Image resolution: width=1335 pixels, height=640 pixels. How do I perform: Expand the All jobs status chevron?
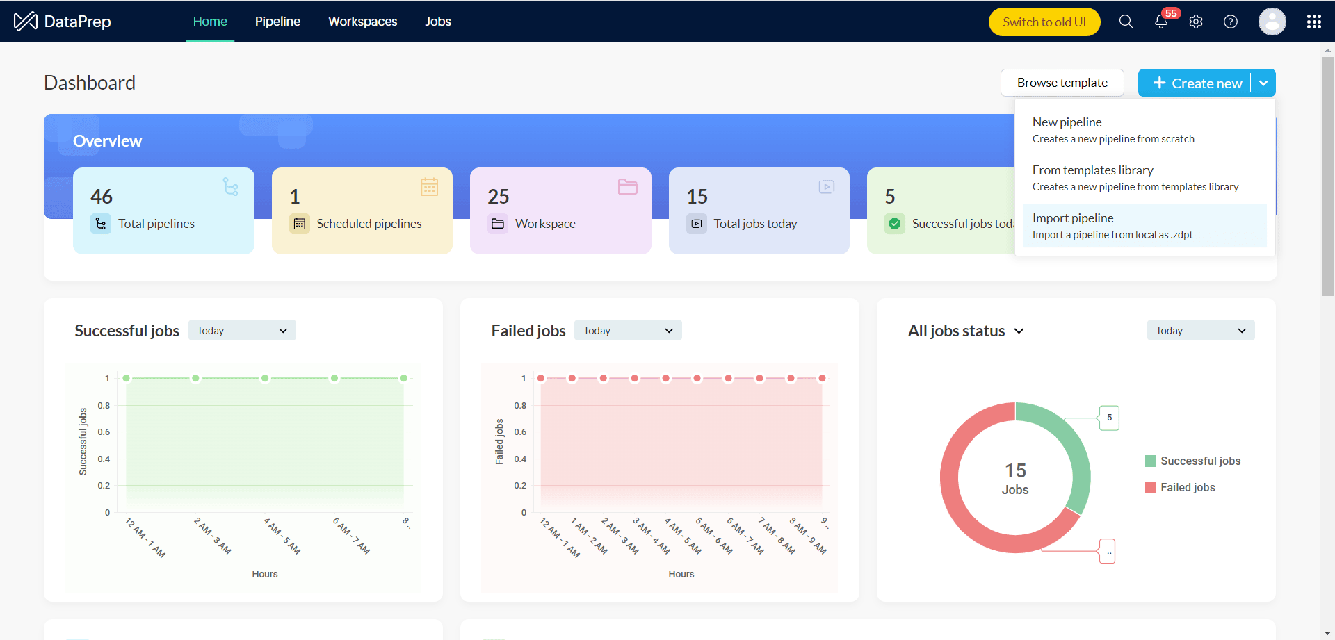tap(1019, 331)
